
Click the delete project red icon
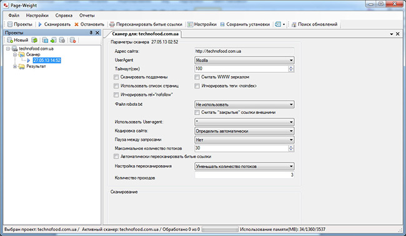point(72,40)
